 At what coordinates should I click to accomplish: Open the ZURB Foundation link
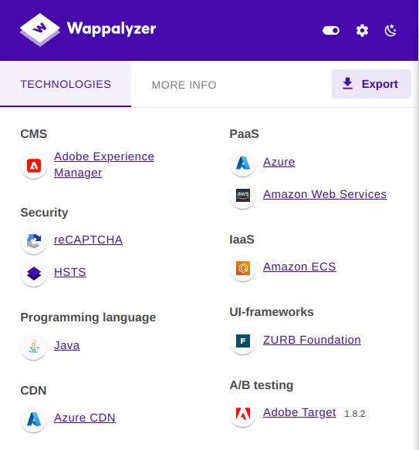312,340
